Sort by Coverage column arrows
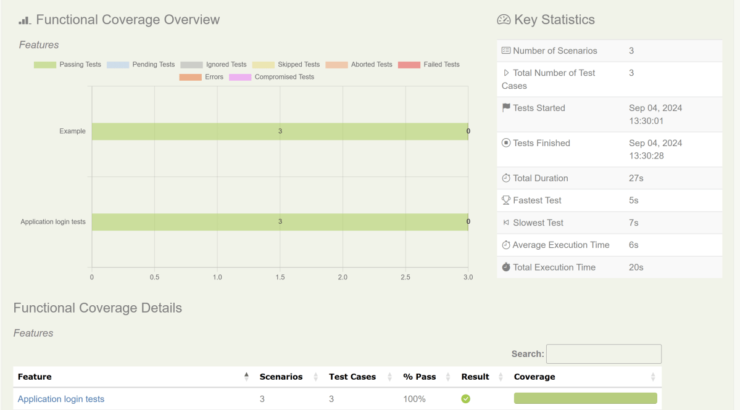The image size is (740, 410). (x=652, y=377)
